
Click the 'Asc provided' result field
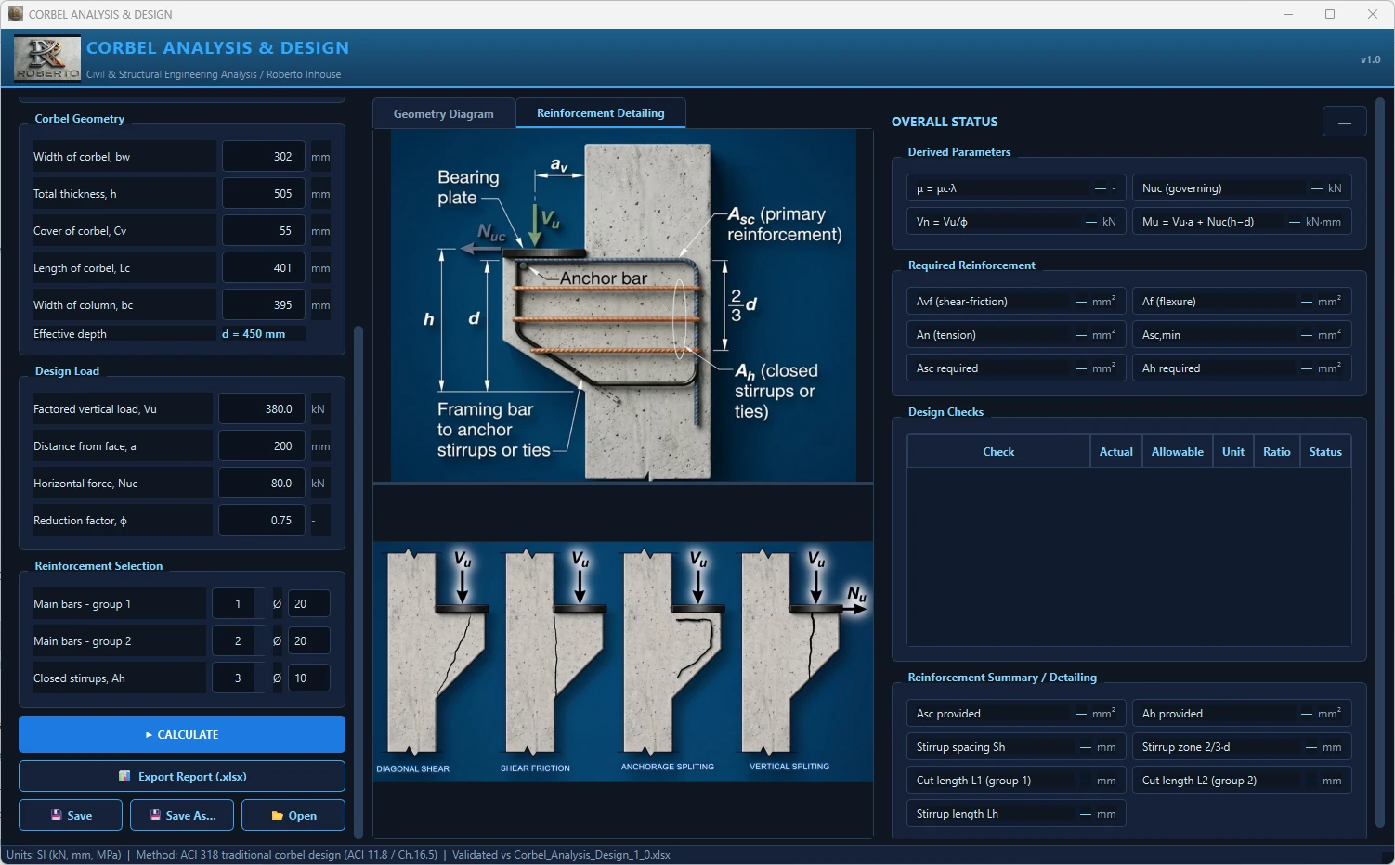click(x=1016, y=714)
